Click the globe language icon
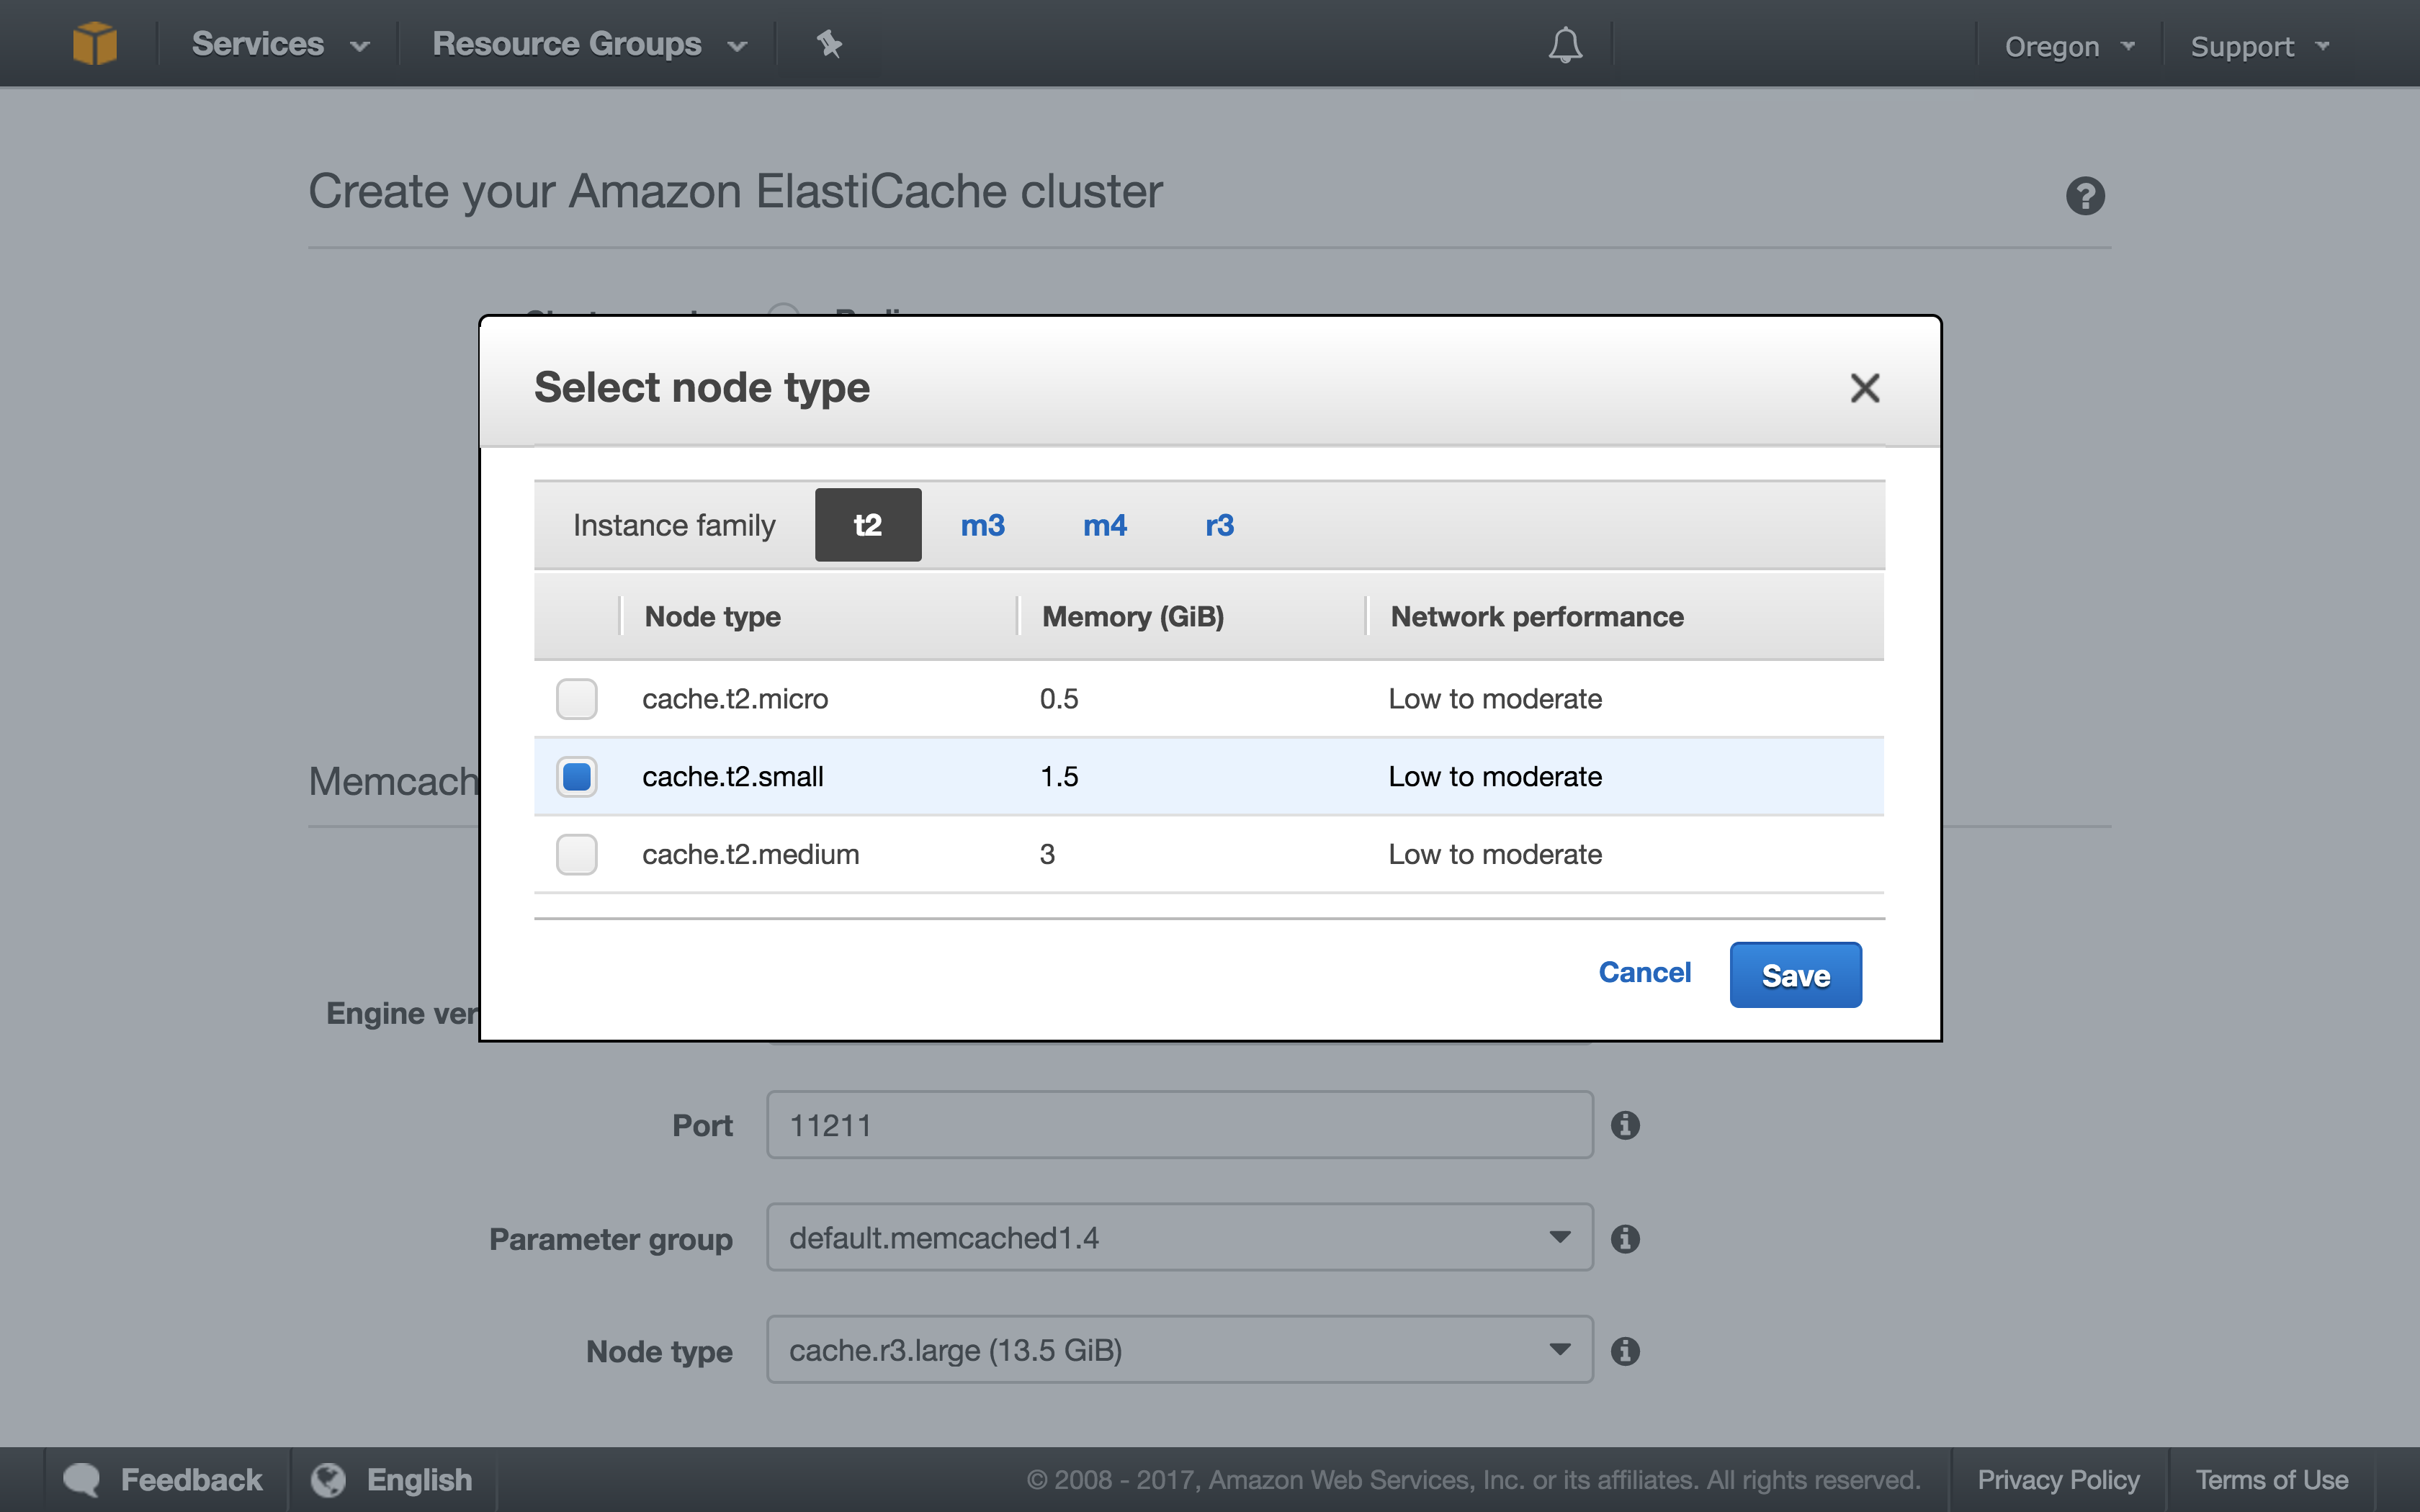The image size is (2420, 1512). [328, 1480]
